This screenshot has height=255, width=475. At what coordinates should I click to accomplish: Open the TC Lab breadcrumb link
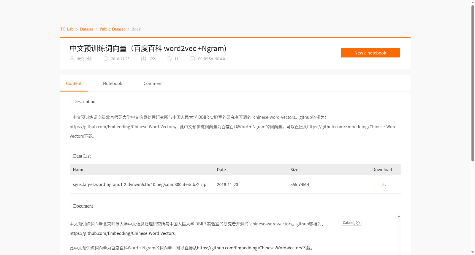(x=67, y=29)
